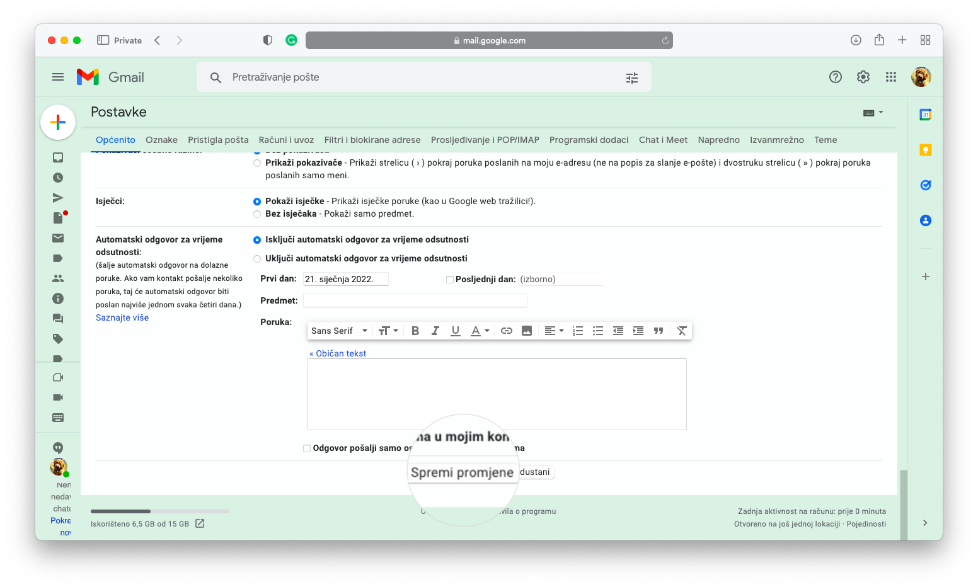
Task: Expand the text alignment dropdown
Action: (x=554, y=331)
